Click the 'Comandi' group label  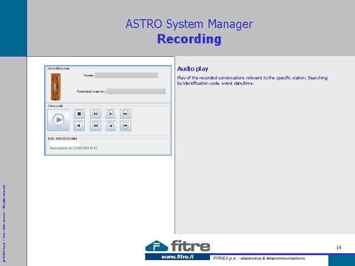coord(55,106)
